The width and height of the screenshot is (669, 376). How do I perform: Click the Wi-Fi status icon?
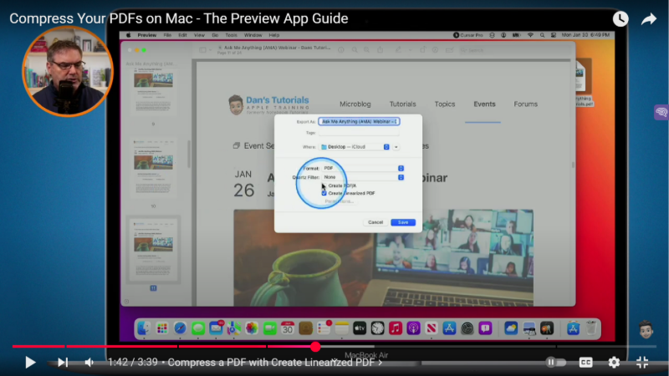tap(530, 35)
